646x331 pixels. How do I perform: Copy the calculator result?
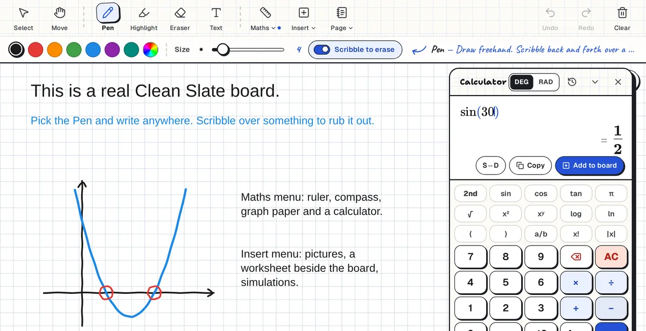click(x=530, y=165)
